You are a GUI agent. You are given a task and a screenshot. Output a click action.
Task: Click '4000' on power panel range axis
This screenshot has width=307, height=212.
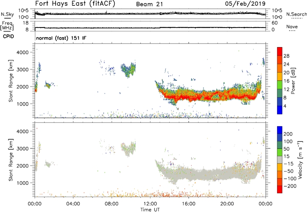tap(23, 52)
